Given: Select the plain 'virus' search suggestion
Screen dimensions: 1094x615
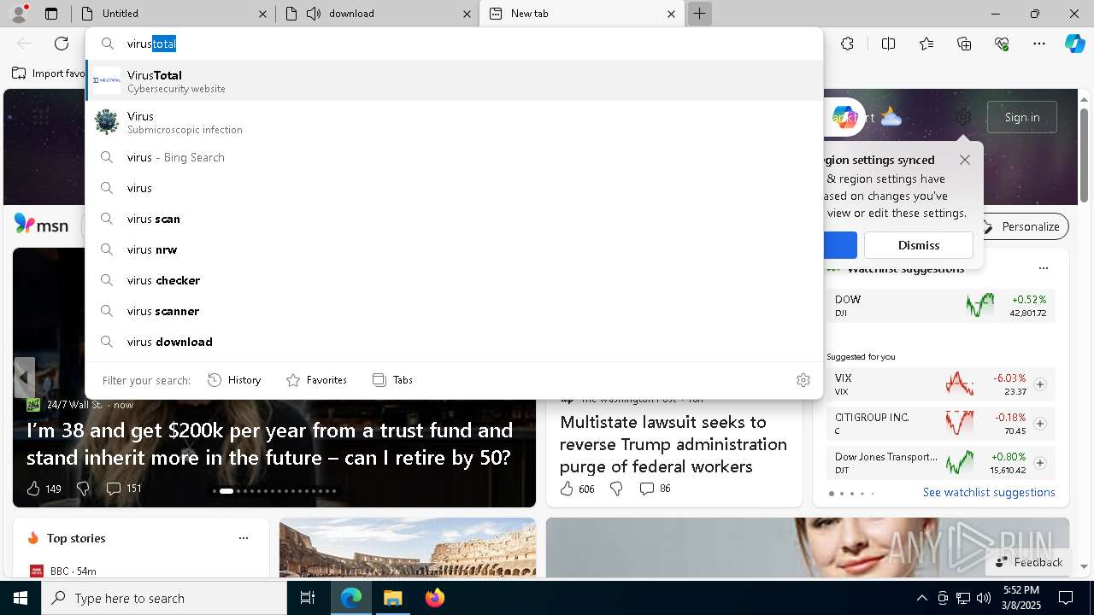Looking at the screenshot, I should pyautogui.click(x=454, y=188).
